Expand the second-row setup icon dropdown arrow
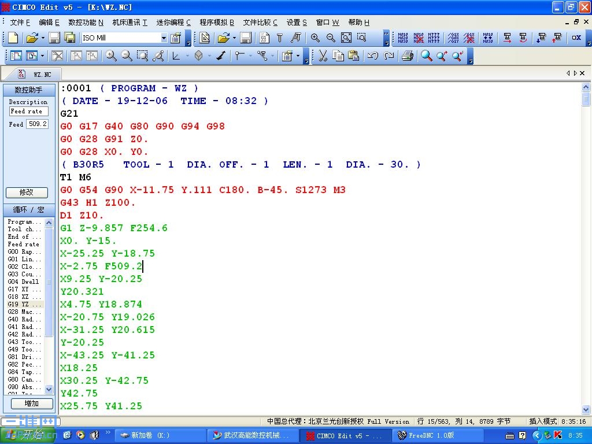Image resolution: width=592 pixels, height=444 pixels. click(x=298, y=56)
